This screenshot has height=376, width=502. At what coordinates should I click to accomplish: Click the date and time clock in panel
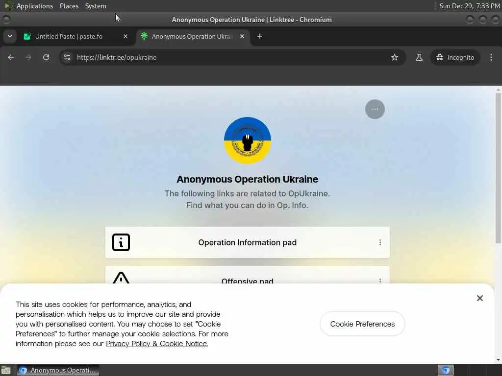(x=469, y=6)
